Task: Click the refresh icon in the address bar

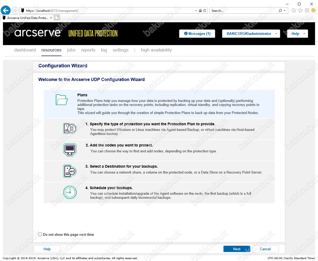Action: pyautogui.click(x=205, y=10)
